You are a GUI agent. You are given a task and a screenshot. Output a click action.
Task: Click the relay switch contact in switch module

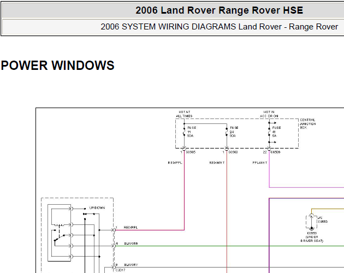59,238
